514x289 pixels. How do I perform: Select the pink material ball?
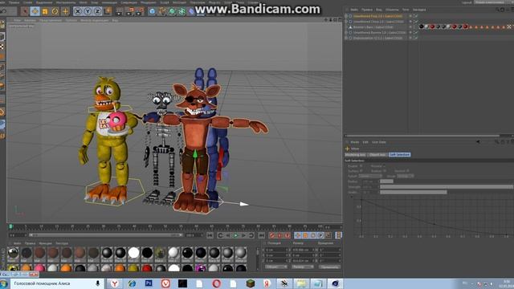39,268
